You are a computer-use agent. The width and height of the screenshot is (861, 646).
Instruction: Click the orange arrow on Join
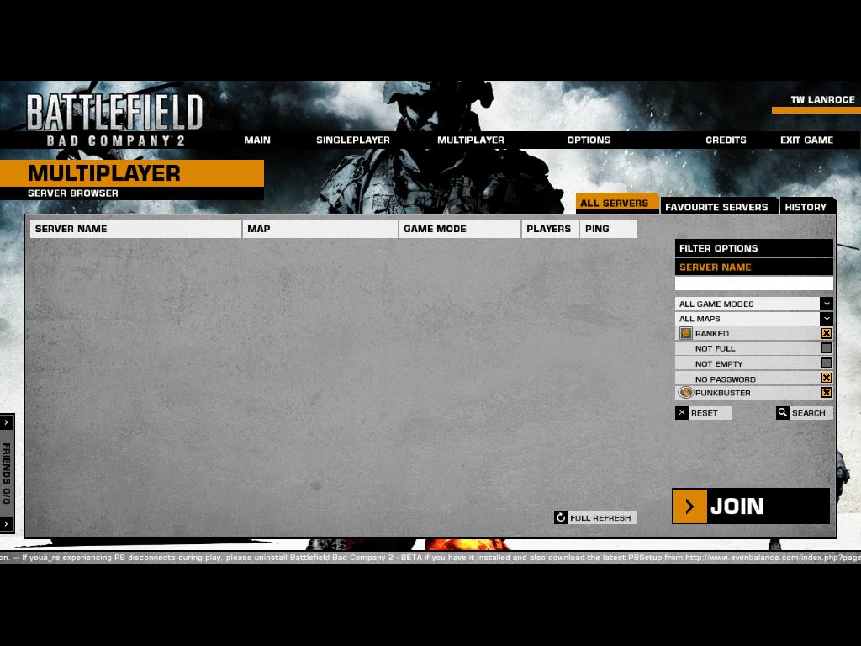coord(690,506)
